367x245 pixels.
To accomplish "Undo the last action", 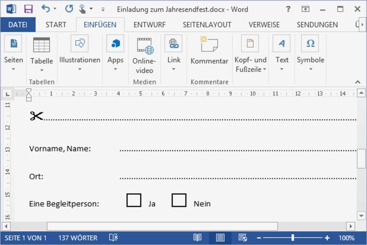I will [46, 9].
